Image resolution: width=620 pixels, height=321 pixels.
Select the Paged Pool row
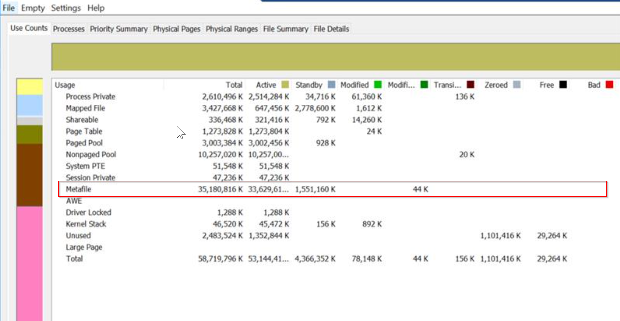pyautogui.click(x=336, y=143)
